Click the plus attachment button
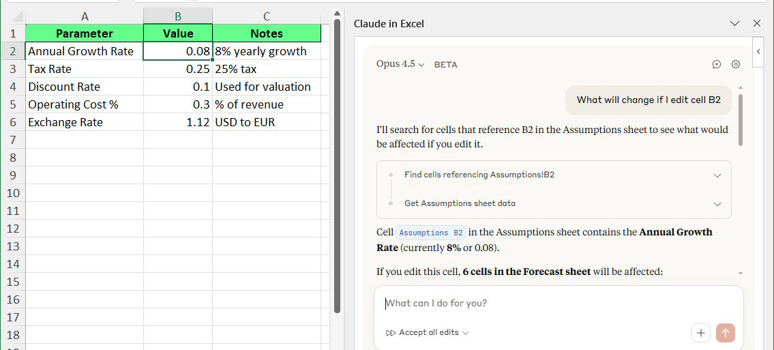Screen dimensions: 774x350 (700, 333)
